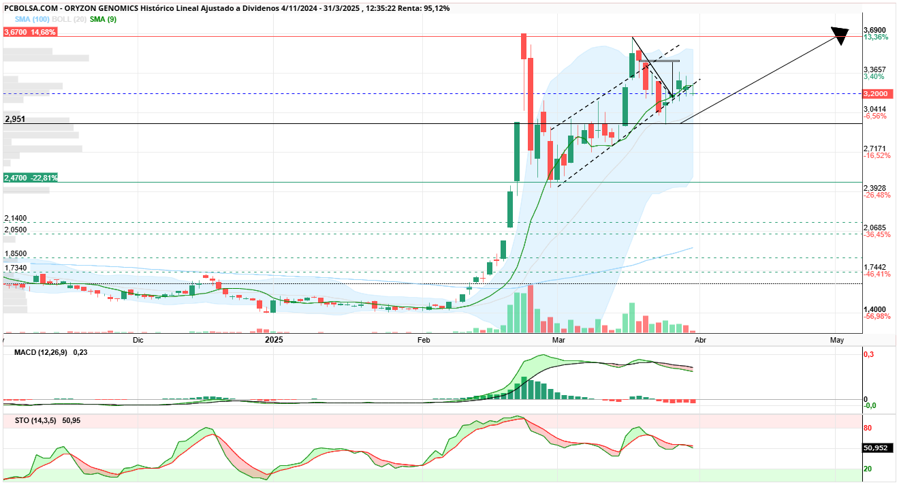899x485 pixels.
Task: Click the 2,0685 price axis value
Action: click(876, 228)
